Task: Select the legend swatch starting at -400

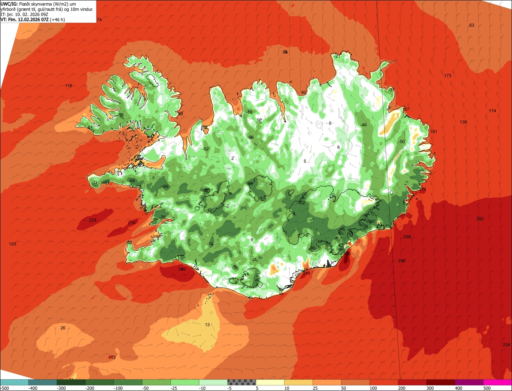Action: point(42,382)
